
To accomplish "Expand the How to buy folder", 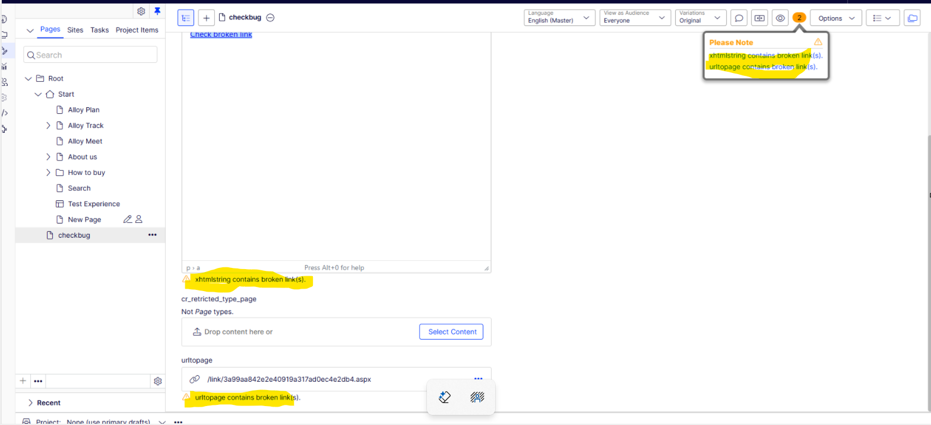I will 48,172.
